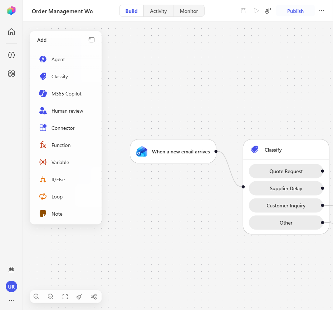Screen dimensions: 333x310
Task: Select the Supplier Delay category
Action: coord(286,188)
